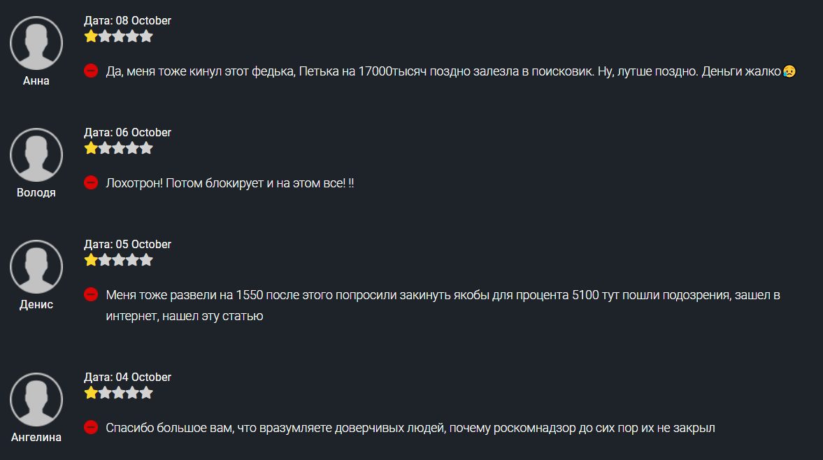Click the red minus icon in Анна's review
This screenshot has height=460, width=823.
tap(91, 71)
